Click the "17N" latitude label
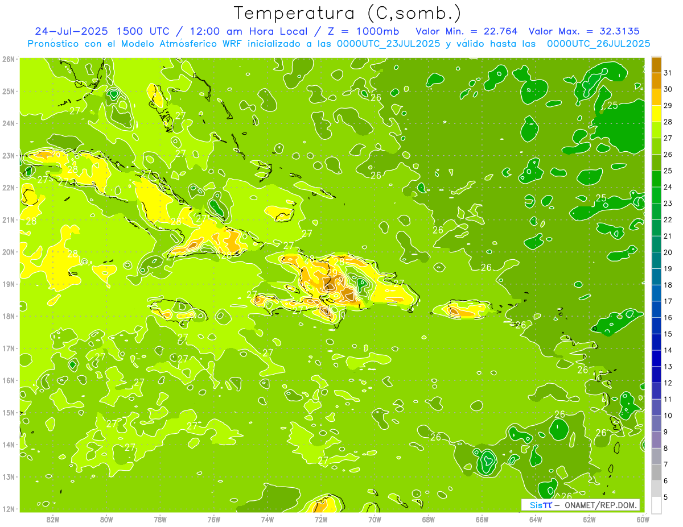The width and height of the screenshot is (683, 527). [8, 348]
